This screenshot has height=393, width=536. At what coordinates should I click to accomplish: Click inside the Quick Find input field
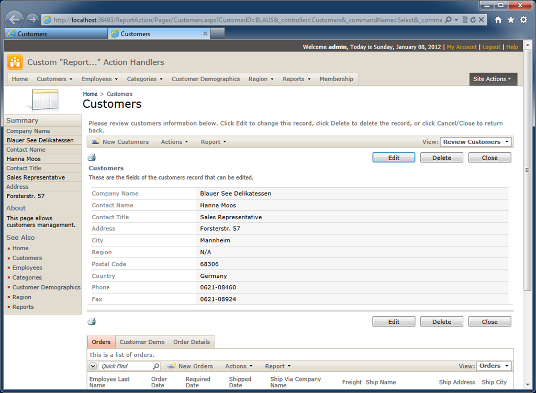point(126,366)
